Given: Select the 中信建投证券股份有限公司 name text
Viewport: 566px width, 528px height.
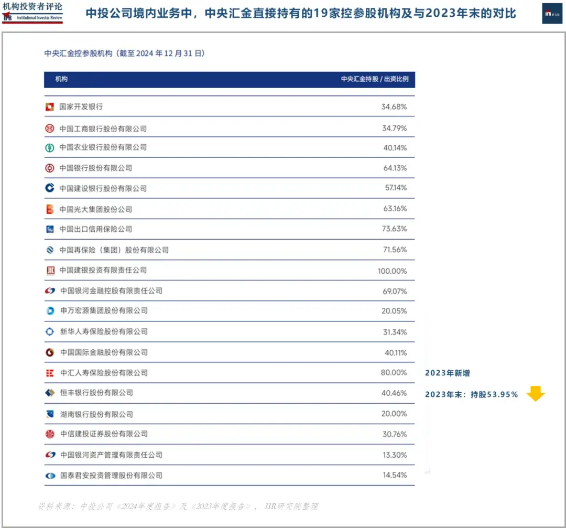Looking at the screenshot, I should click(x=104, y=434).
